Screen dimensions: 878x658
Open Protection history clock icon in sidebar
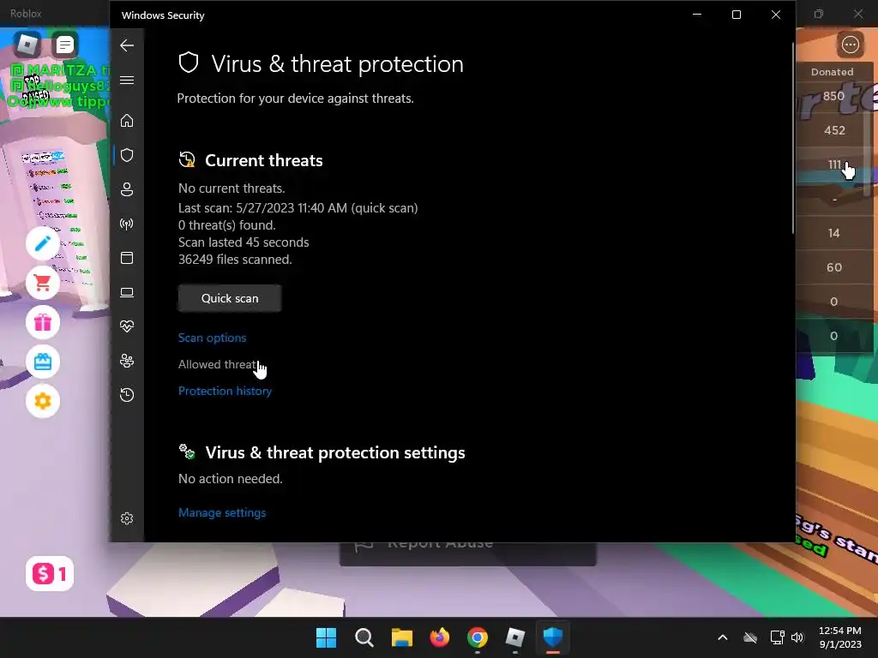pos(127,395)
